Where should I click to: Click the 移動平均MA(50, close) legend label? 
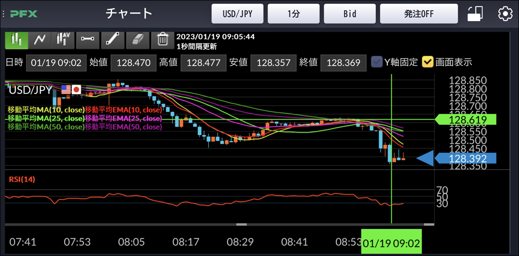[x=46, y=127]
